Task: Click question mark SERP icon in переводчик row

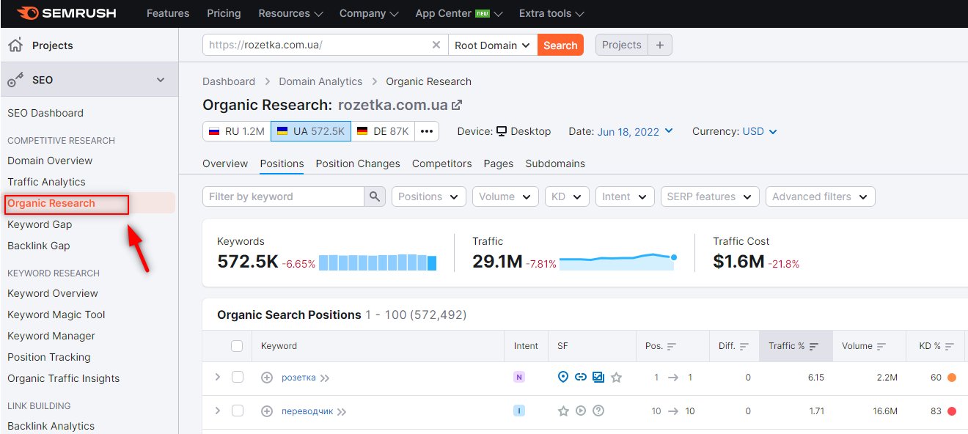Action: point(598,411)
